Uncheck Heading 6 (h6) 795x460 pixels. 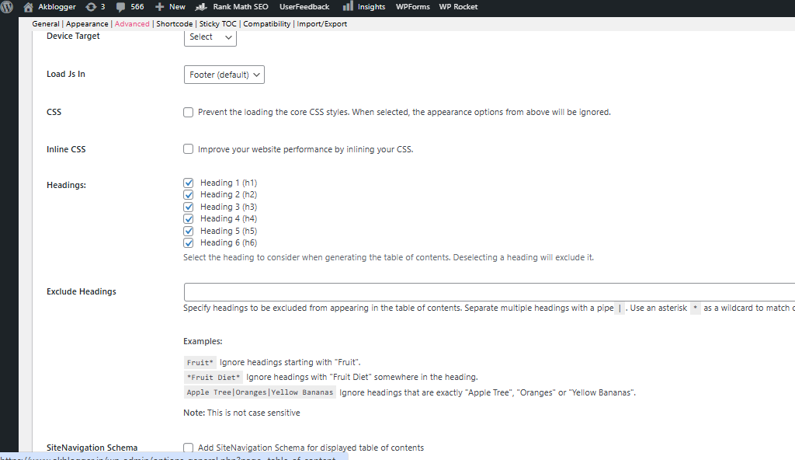[x=189, y=243]
